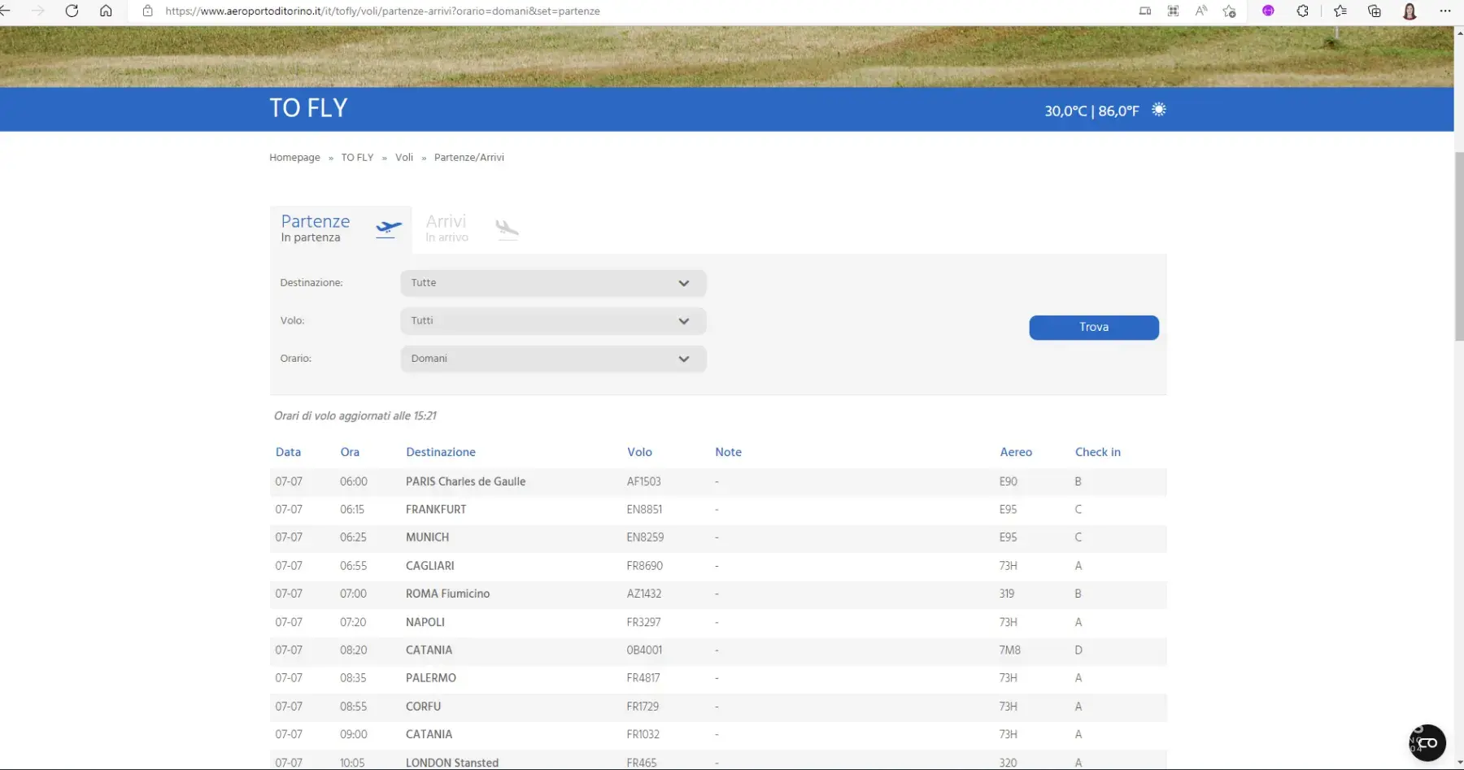Click the vertical page scrollbar thumb
The width and height of the screenshot is (1464, 770).
1458,244
